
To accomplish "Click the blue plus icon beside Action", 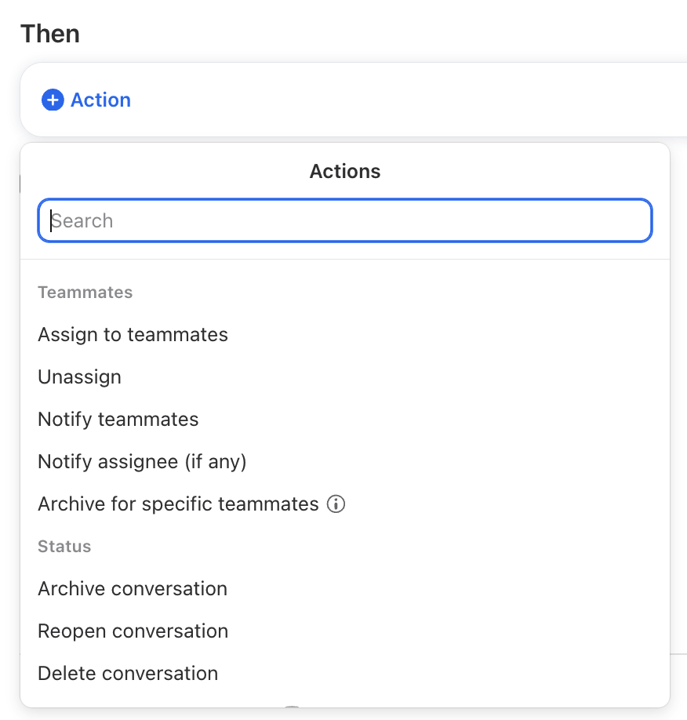I will pos(53,100).
